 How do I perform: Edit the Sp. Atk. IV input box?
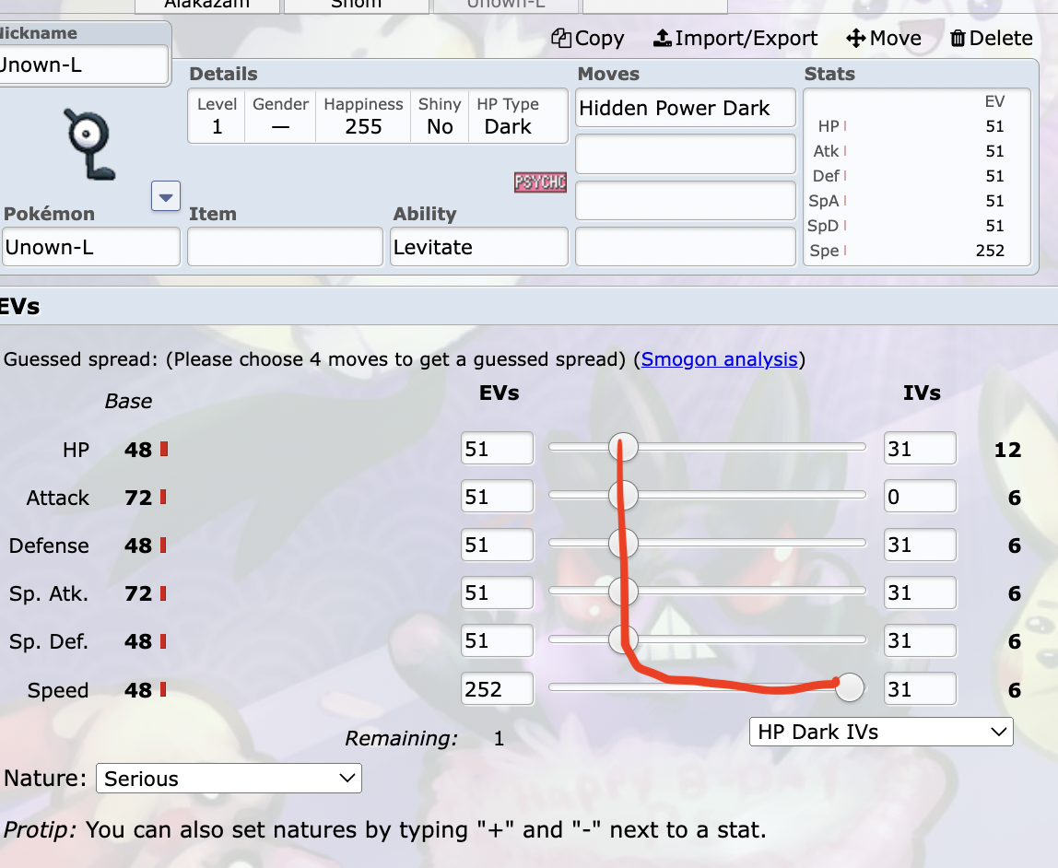click(921, 592)
